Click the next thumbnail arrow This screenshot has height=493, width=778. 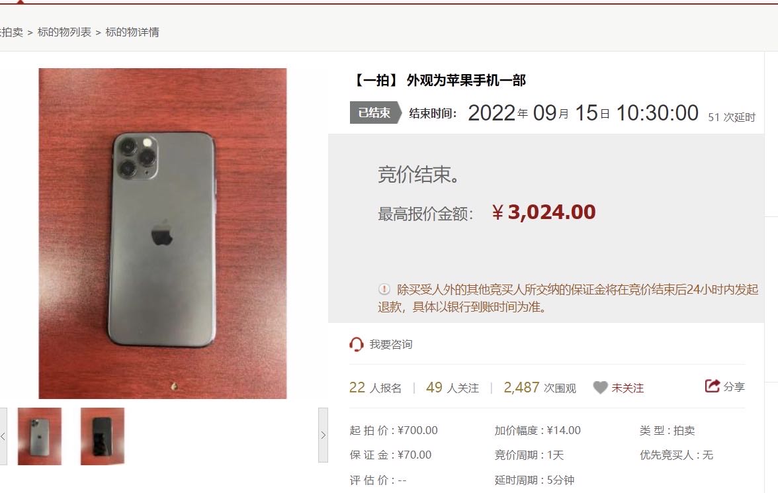pos(323,435)
